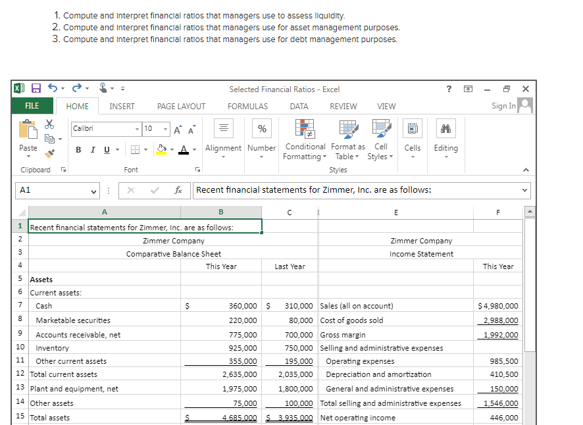Screen dimensions: 583x425
Task: Collapse the ribbon with caret
Action: point(526,170)
